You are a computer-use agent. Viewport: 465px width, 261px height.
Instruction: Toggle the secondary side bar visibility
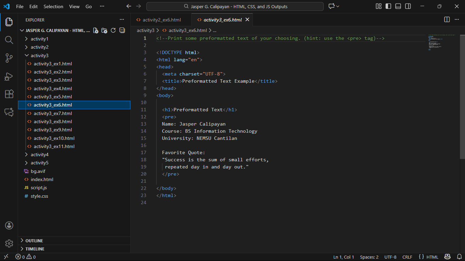click(408, 6)
